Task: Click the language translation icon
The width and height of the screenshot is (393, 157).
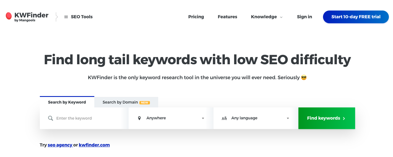Action: point(224,118)
